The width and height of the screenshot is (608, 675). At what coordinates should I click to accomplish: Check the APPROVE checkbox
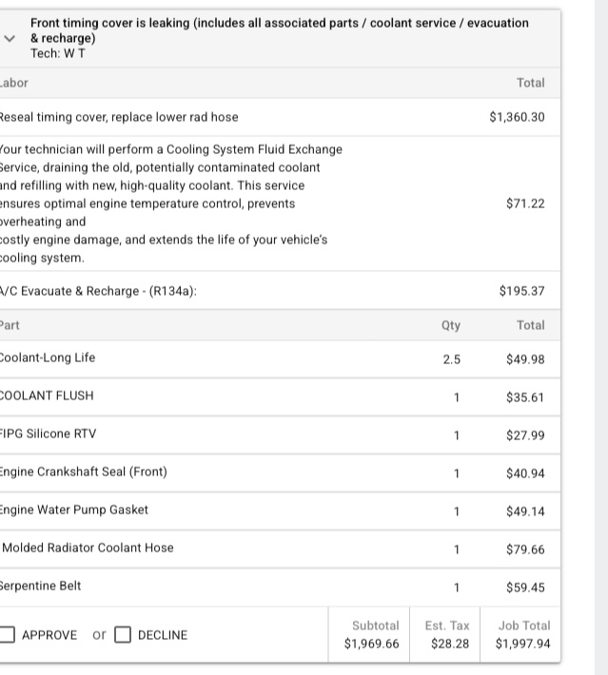[x=8, y=635]
